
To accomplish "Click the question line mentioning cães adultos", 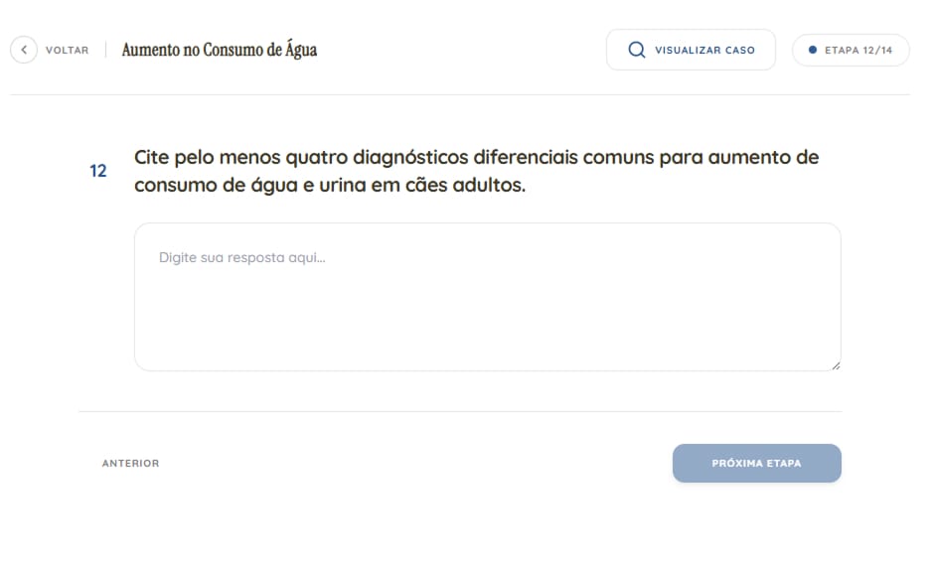I will [329, 185].
